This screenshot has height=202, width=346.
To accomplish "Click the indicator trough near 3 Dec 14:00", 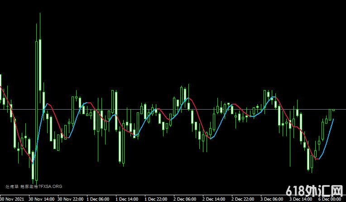I will pos(317,159).
